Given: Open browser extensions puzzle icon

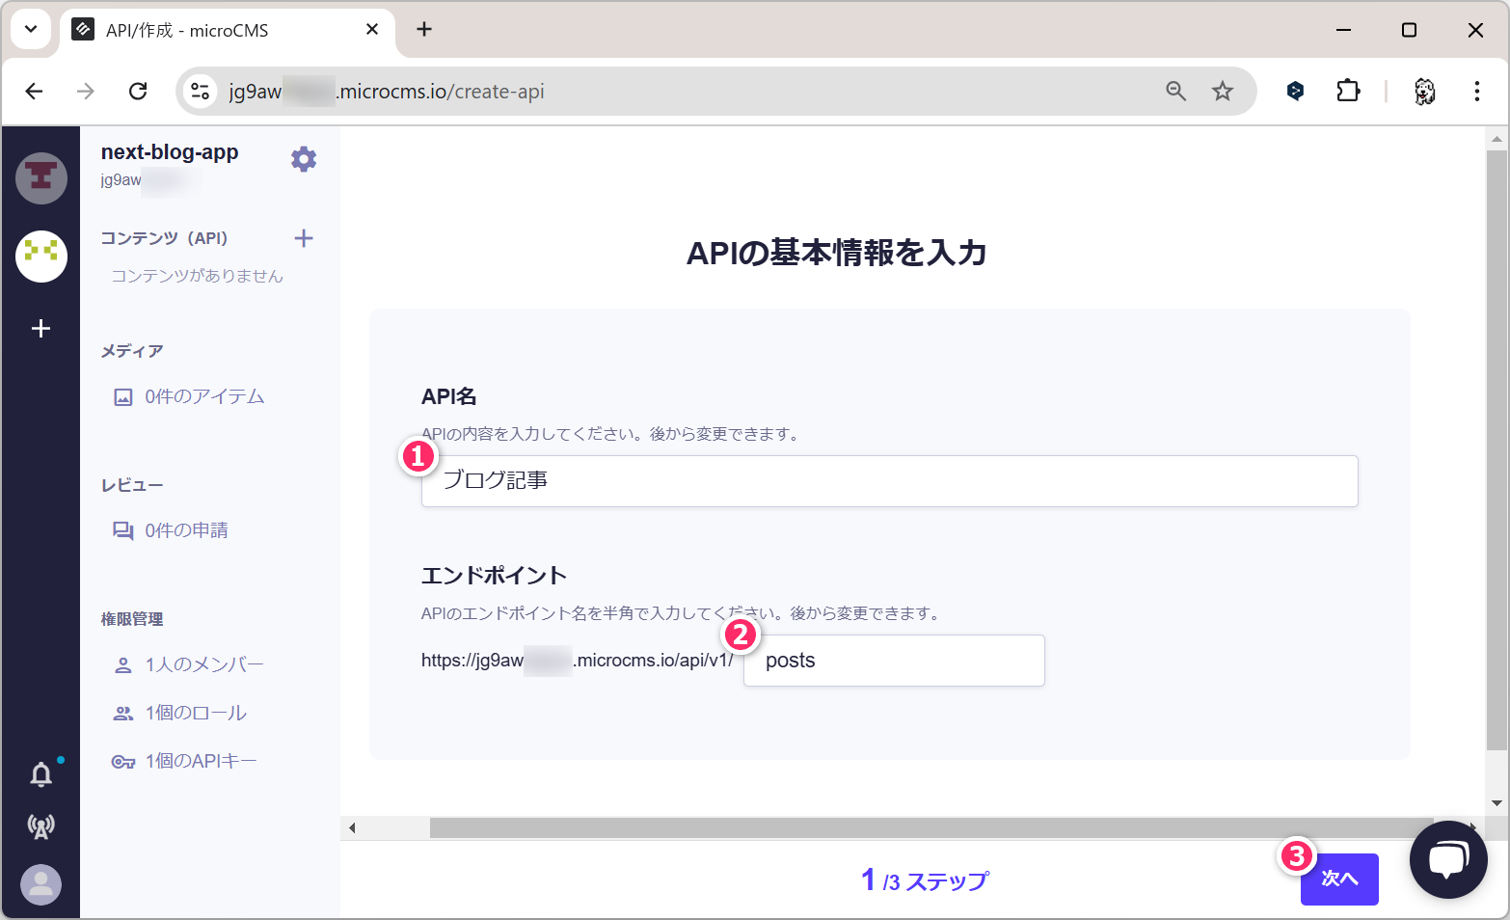Looking at the screenshot, I should click(x=1348, y=92).
